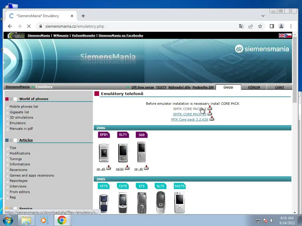Open Manuals in pdf sidebar link
The width and height of the screenshot is (302, 226).
[21, 129]
